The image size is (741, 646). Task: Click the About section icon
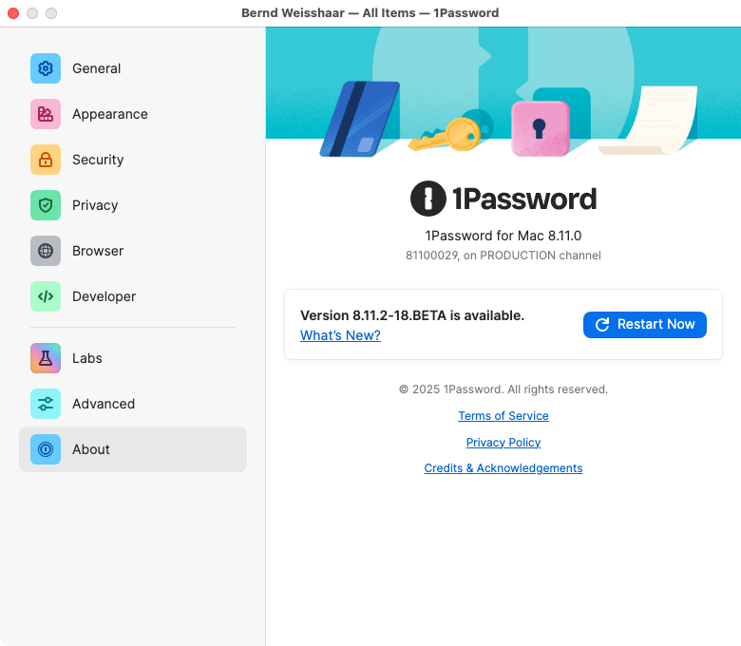click(x=46, y=449)
